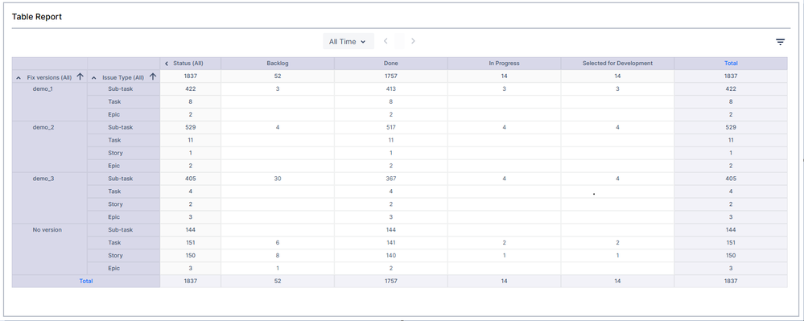
Task: Sort Fix versions with the up arrow
Action: click(80, 77)
